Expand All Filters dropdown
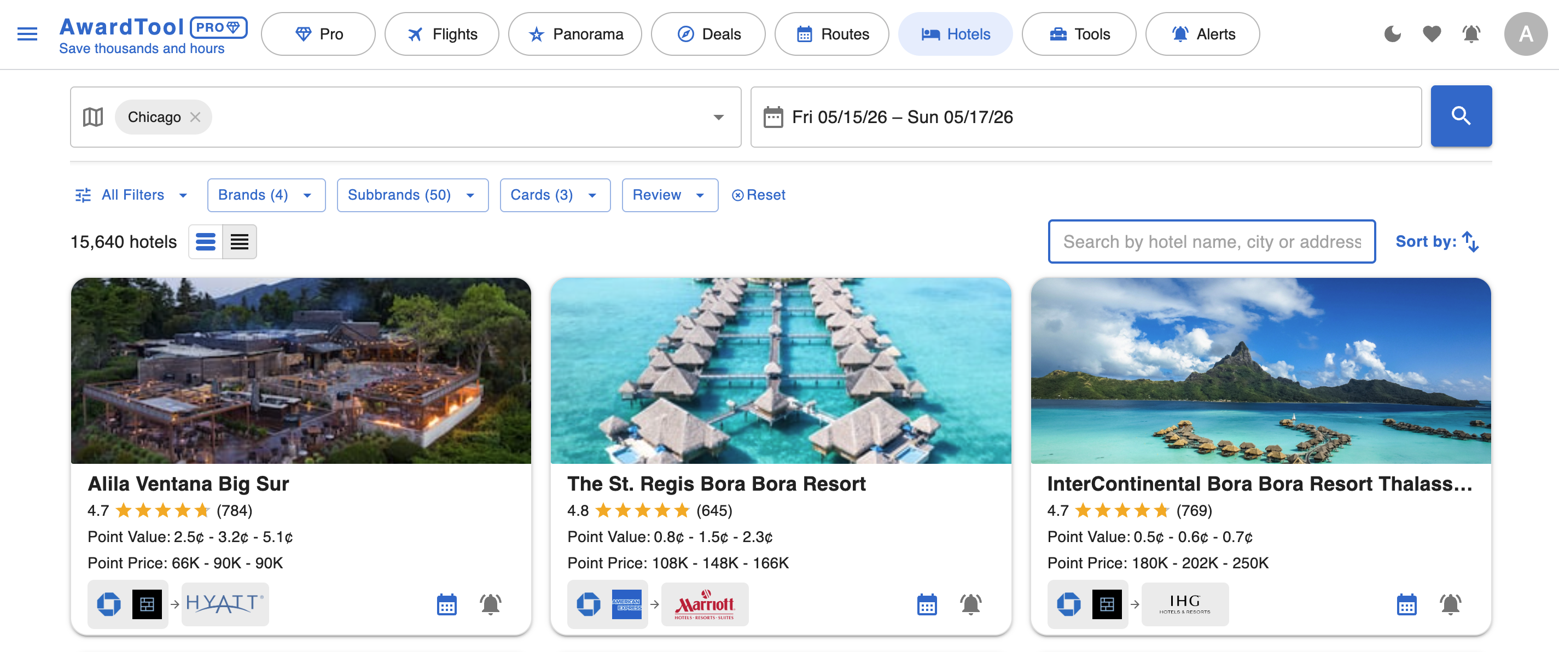 tap(131, 195)
